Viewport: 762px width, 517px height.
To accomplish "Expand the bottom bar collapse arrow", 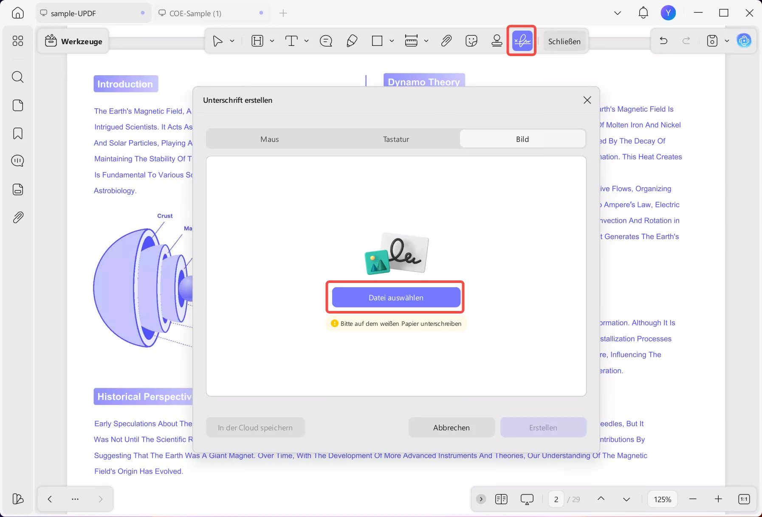I will pos(481,499).
